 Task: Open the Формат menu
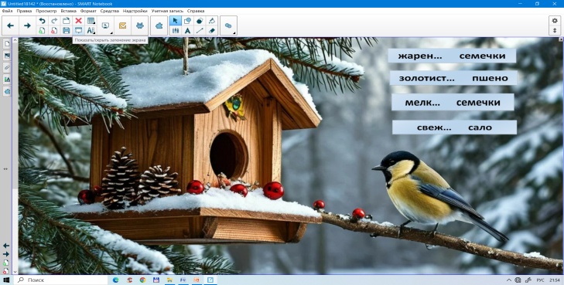click(x=88, y=11)
